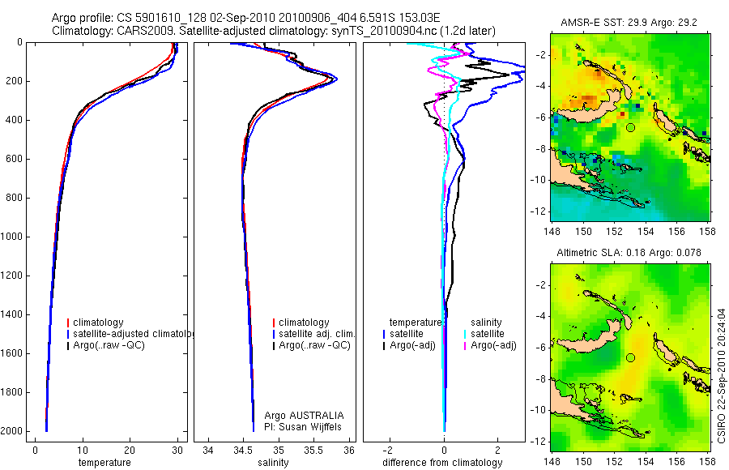729x470 pixels.
Task: Click the CSIRO timestamp vertical text
Action: pyautogui.click(x=721, y=375)
